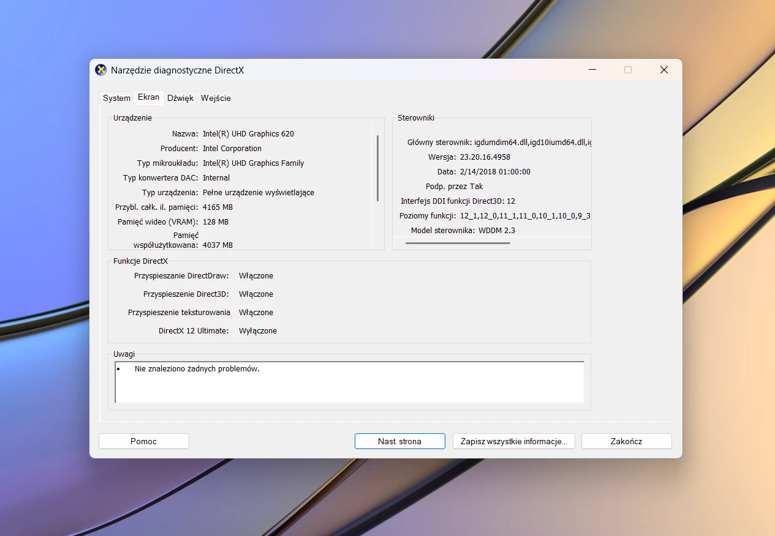Click the Pomoc button
This screenshot has height=536, width=775.
144,441
